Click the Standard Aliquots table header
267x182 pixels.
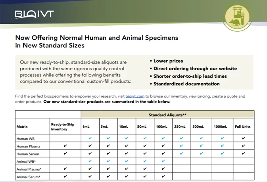pos(167,115)
